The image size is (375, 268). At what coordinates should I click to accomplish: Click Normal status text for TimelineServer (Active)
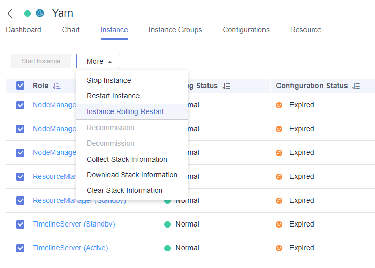coord(187,248)
